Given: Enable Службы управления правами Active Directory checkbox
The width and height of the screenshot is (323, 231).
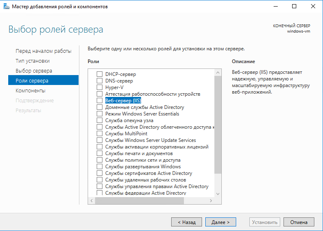Looking at the screenshot, I should (x=100, y=186).
